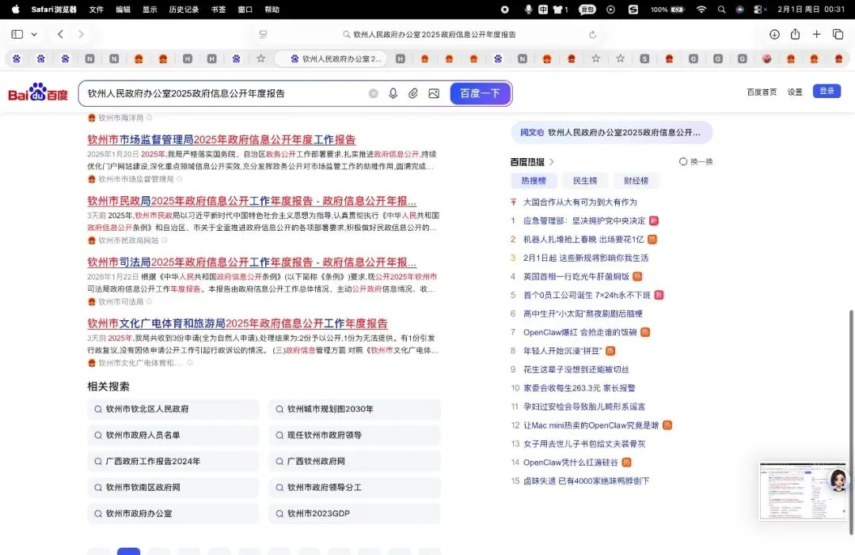Show Safari downloads

click(x=774, y=34)
